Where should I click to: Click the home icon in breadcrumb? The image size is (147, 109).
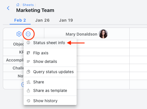click(18, 5)
